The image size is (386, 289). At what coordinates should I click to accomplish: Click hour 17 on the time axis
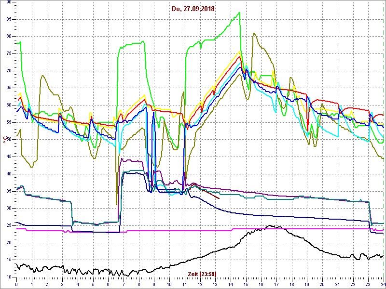(x=276, y=284)
